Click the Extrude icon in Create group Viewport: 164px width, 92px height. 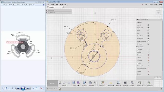point(74,83)
